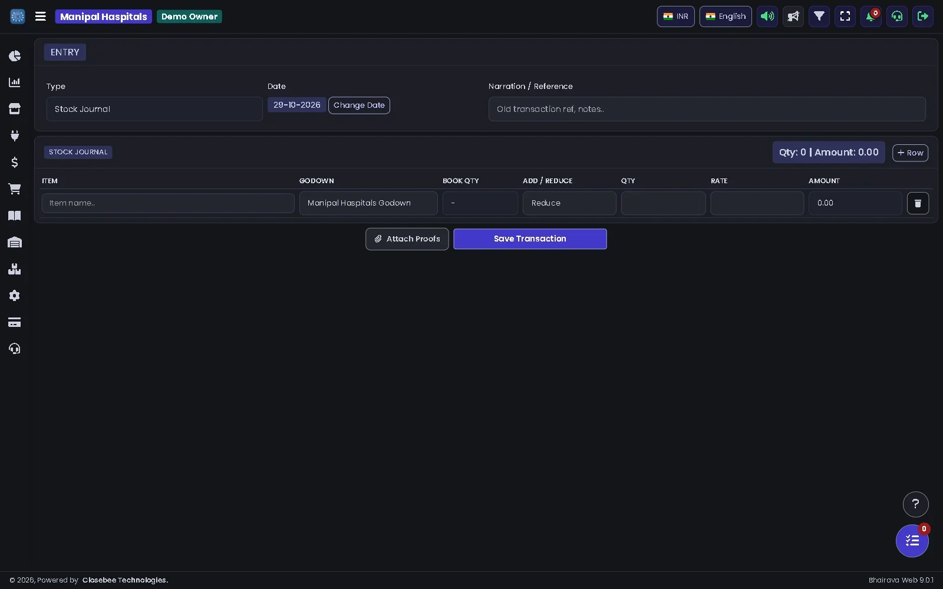Click the Manipal Hospitals company badge
This screenshot has height=589, width=943.
tap(104, 16)
